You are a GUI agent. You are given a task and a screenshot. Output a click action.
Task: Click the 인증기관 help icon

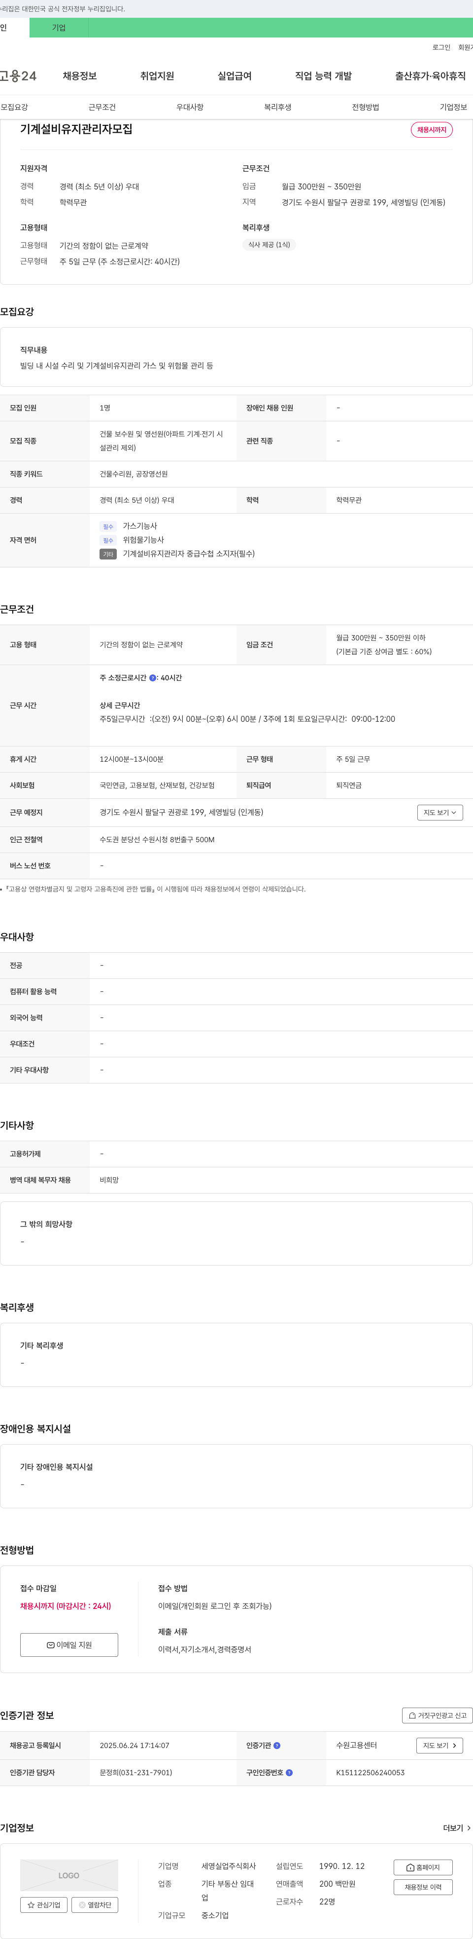tap(277, 1746)
